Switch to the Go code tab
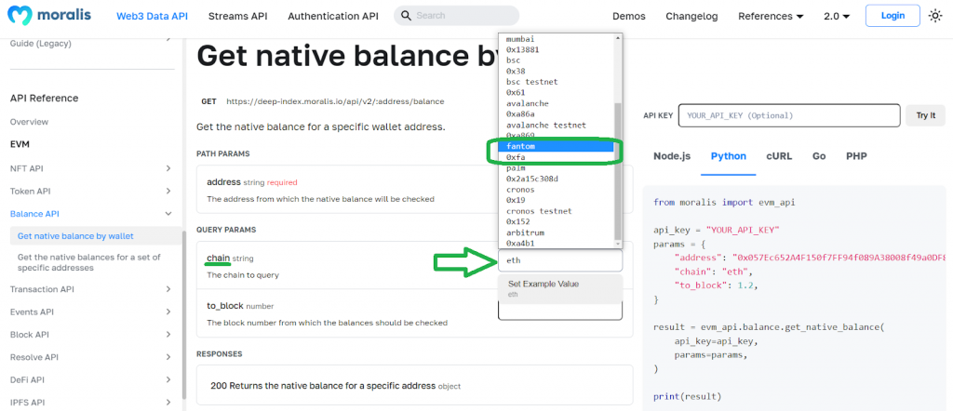The height and width of the screenshot is (411, 953). click(x=819, y=156)
